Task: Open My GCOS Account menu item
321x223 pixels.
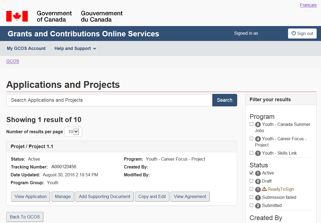Action: (x=26, y=48)
